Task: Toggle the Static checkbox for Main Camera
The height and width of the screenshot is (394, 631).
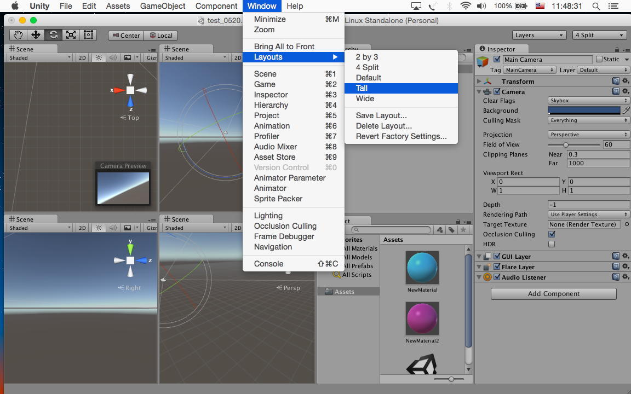Action: (x=599, y=59)
